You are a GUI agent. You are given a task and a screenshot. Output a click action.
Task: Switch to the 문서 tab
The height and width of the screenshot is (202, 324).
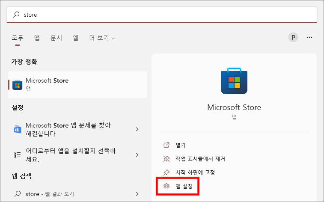click(x=56, y=38)
